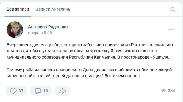Like the post with heart icon
The image size is (183, 102).
(x=13, y=91)
